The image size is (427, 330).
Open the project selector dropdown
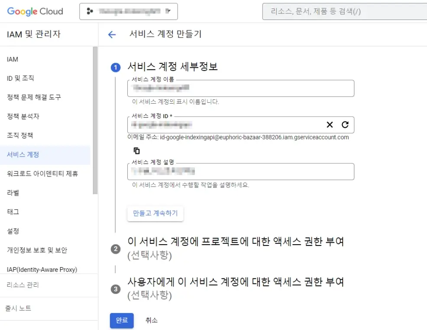(169, 11)
